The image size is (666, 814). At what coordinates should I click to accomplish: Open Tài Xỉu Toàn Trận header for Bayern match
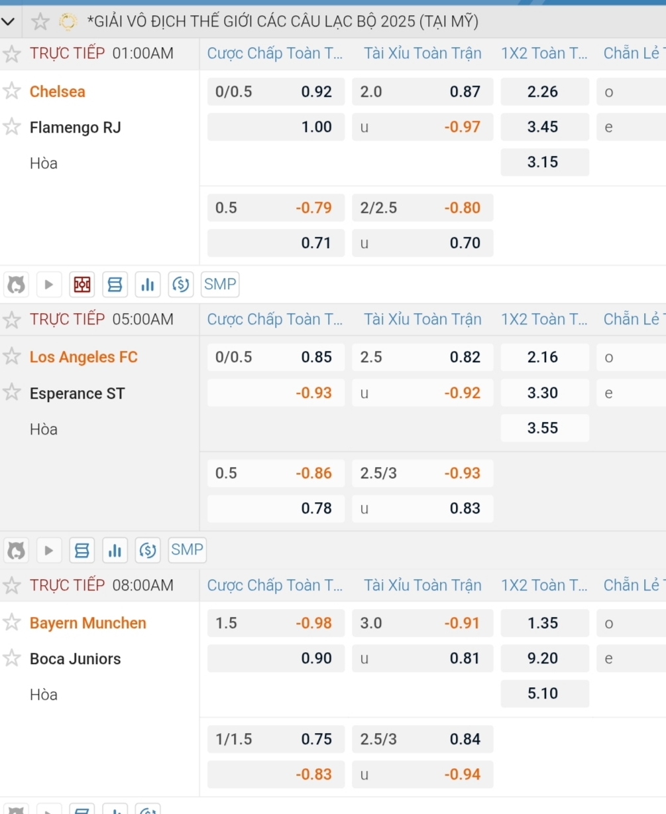click(423, 585)
